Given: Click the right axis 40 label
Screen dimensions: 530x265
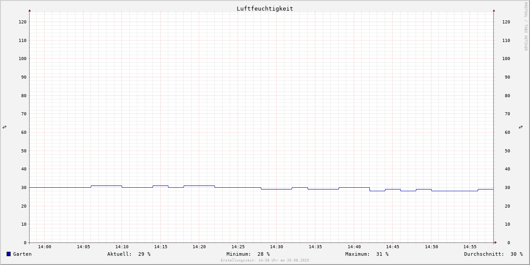Looking at the screenshot, I should click(x=507, y=169).
